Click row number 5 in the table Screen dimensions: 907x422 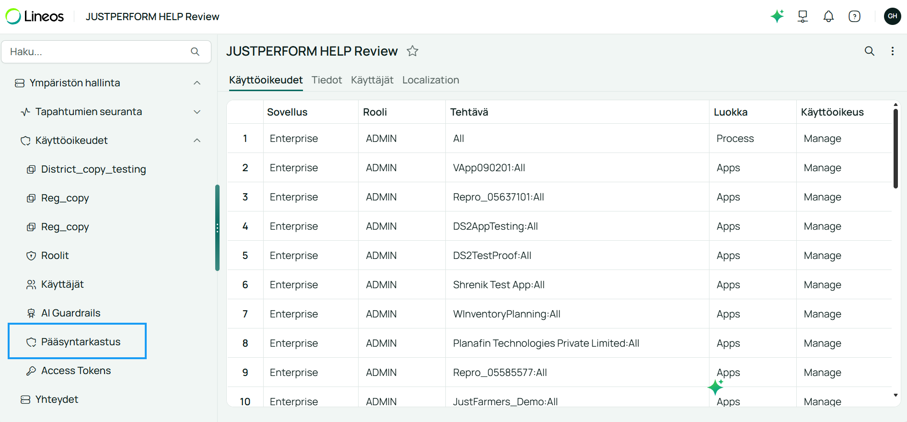[x=245, y=256]
